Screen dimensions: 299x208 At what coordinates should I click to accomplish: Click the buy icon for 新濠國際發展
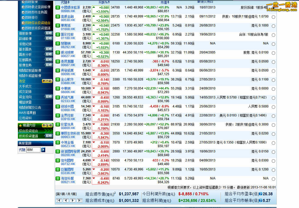pyautogui.click(x=58, y=152)
